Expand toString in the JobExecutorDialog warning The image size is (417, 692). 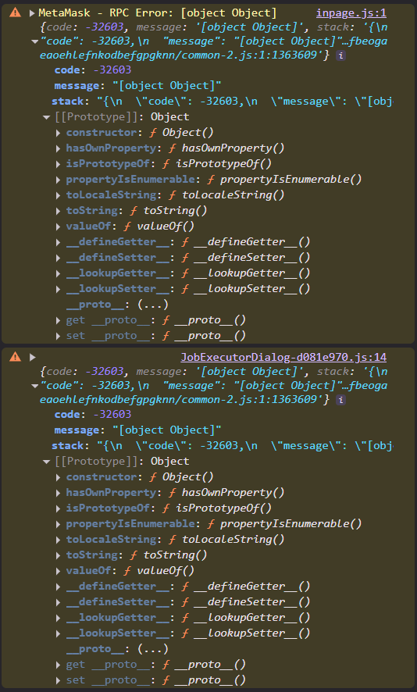tap(59, 555)
